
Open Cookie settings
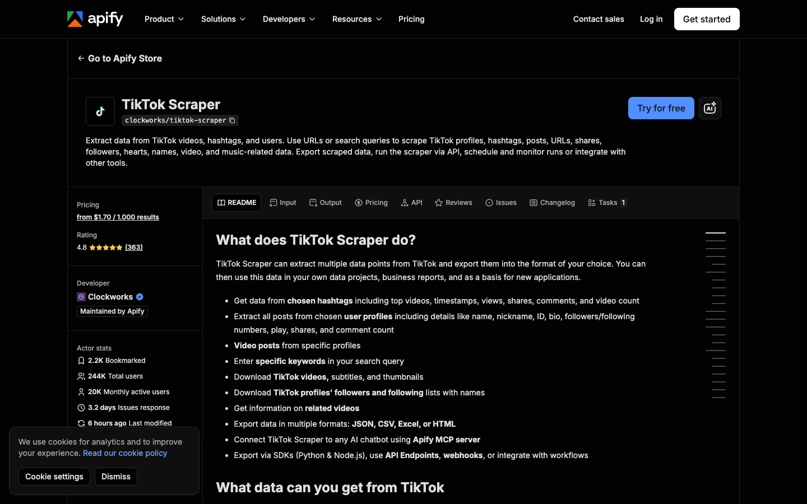pos(54,477)
